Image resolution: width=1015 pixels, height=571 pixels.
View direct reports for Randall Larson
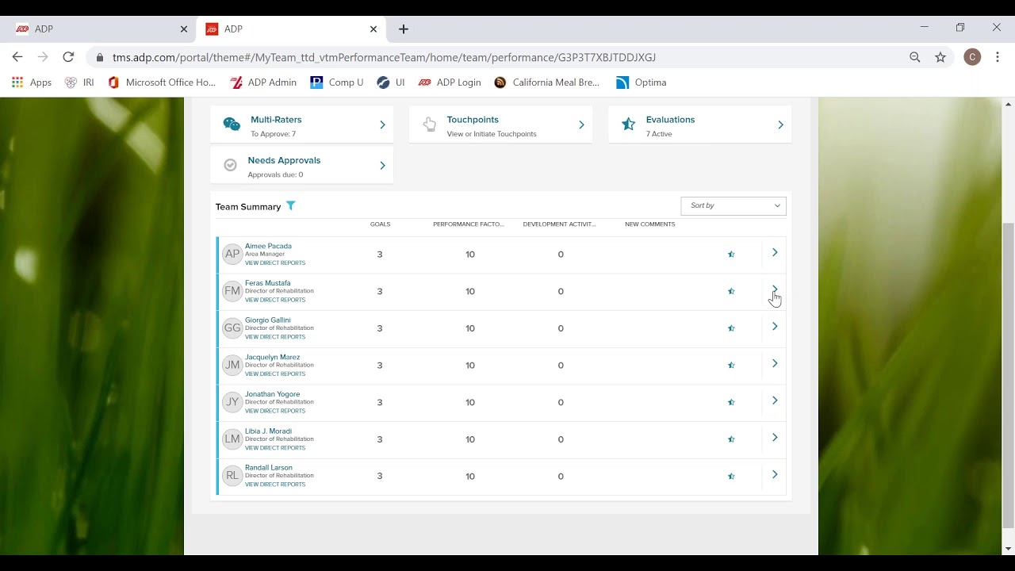coord(275,485)
